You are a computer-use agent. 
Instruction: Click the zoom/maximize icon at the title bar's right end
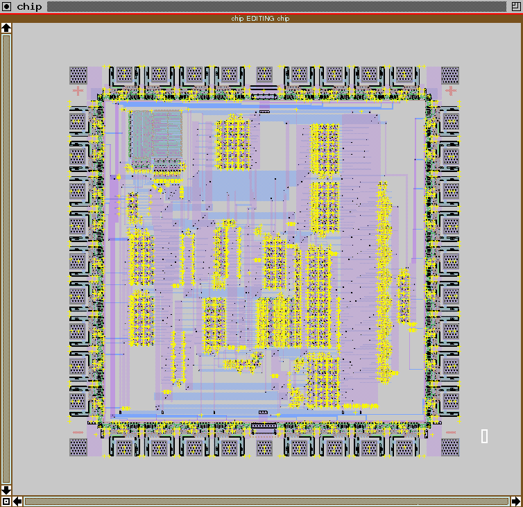click(x=515, y=6)
